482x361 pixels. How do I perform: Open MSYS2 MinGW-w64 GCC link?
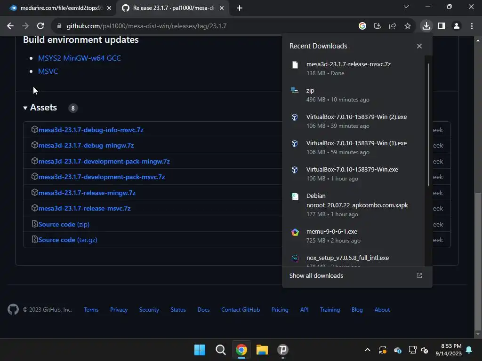point(80,58)
